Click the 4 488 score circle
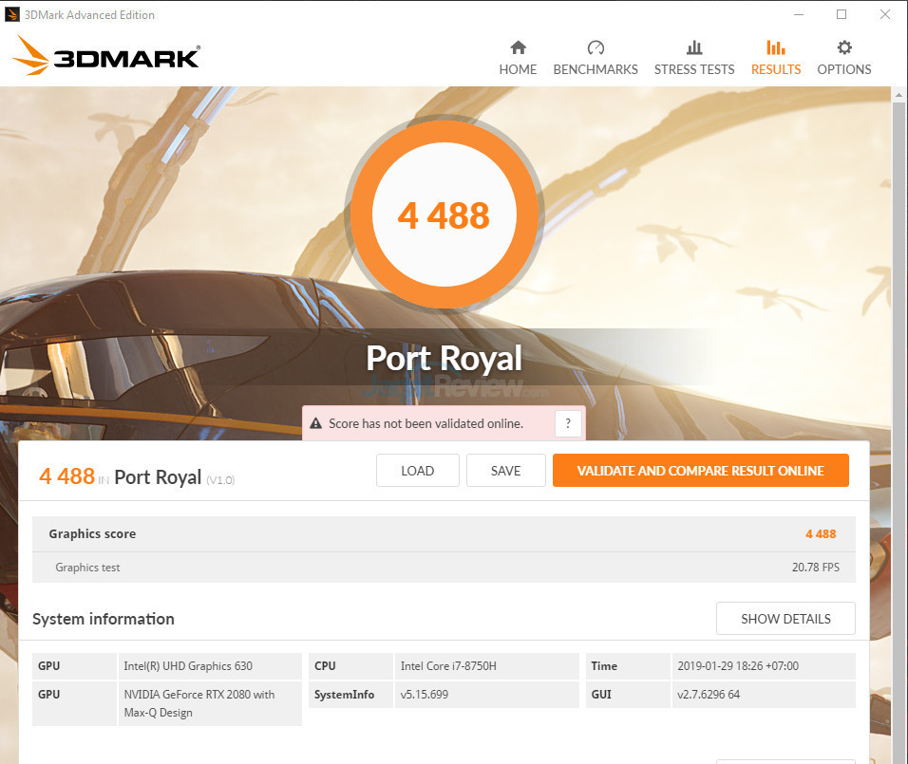Image resolution: width=908 pixels, height=764 pixels. (x=444, y=215)
